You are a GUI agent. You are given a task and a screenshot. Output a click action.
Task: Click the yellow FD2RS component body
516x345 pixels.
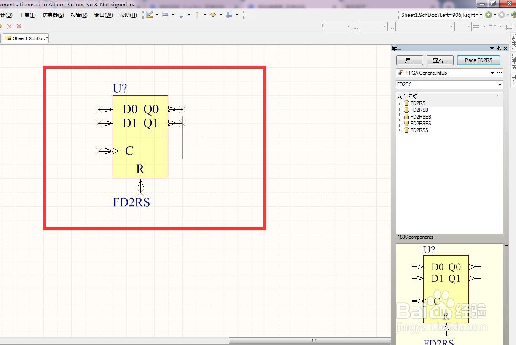click(140, 137)
